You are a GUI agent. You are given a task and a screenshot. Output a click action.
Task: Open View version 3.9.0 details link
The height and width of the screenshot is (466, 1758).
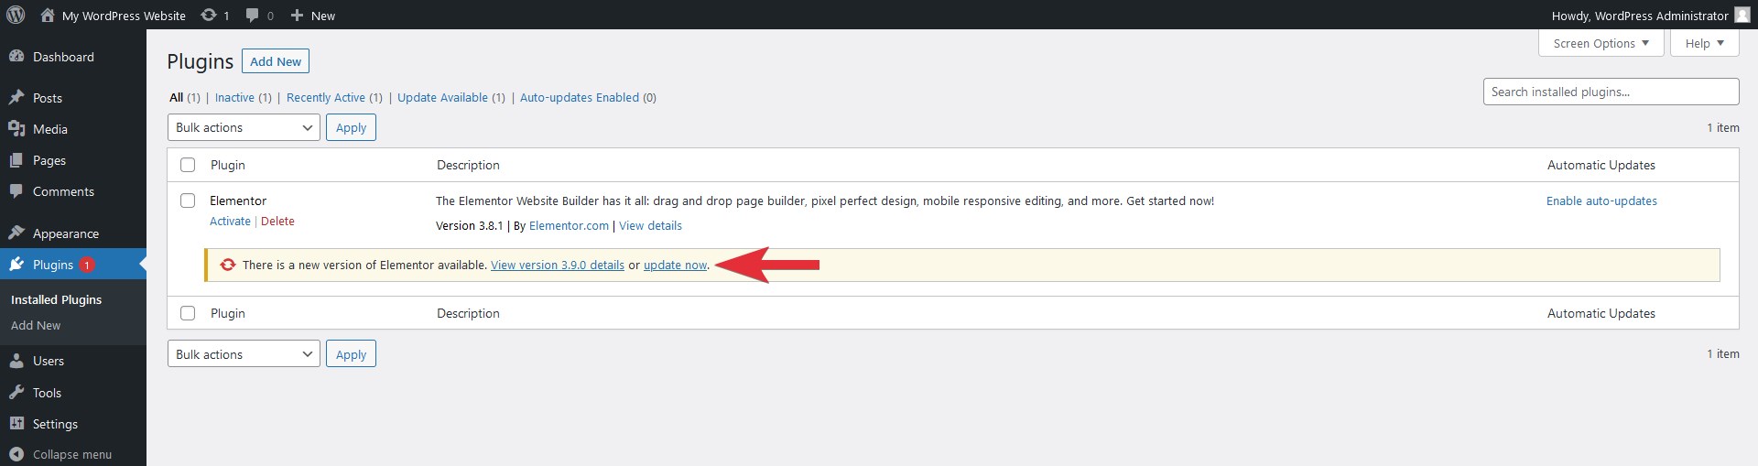[x=558, y=265]
